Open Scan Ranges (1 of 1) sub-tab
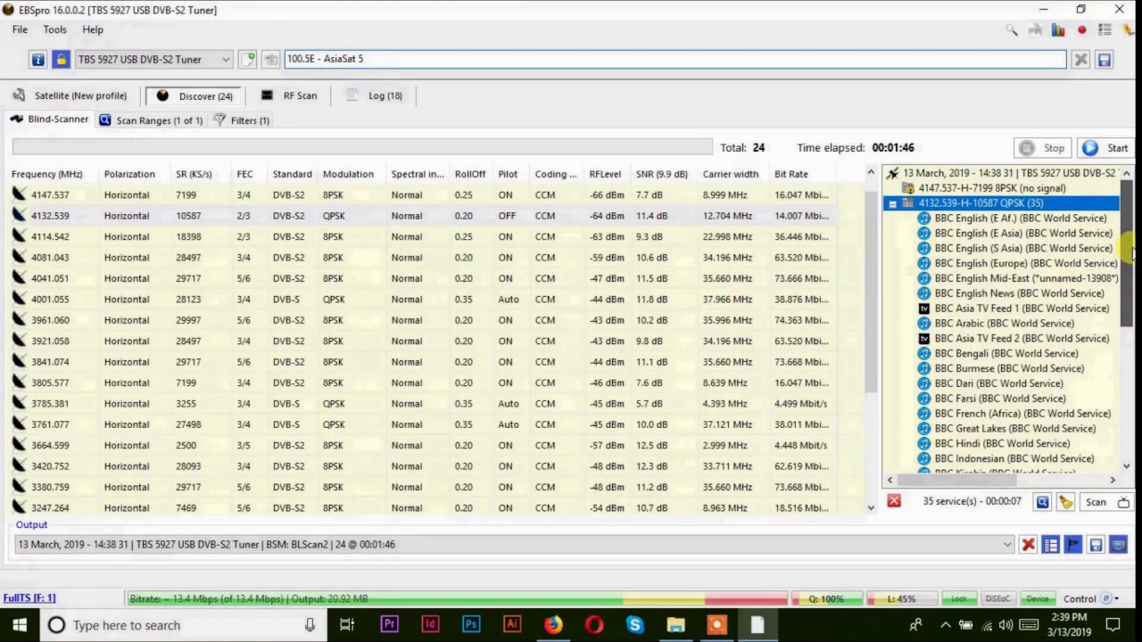 click(151, 120)
